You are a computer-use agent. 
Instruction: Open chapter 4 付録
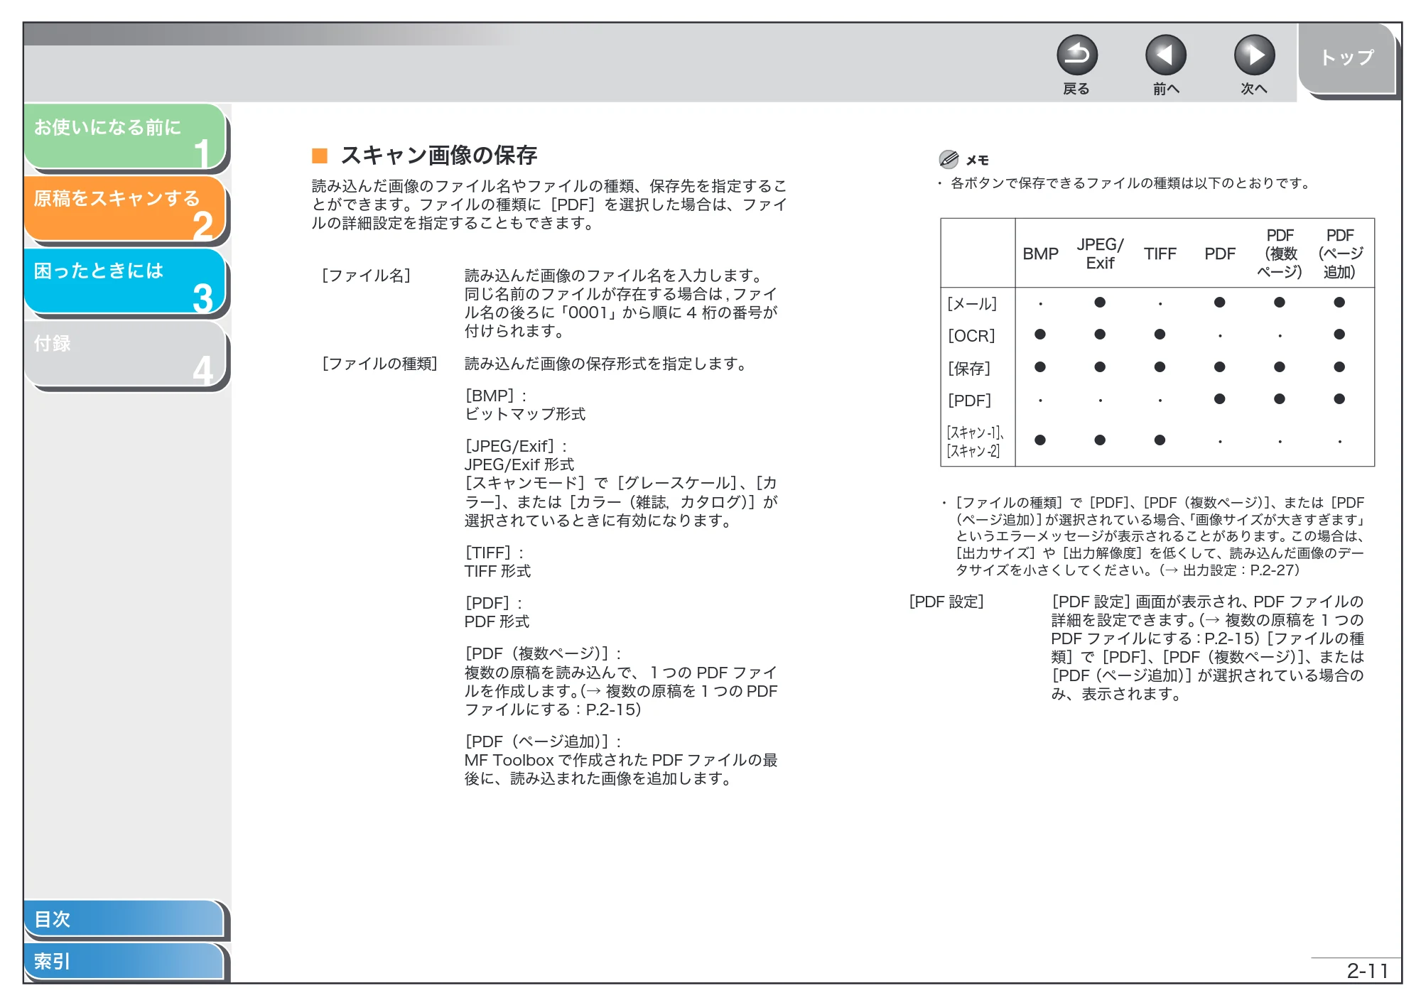pyautogui.click(x=124, y=354)
